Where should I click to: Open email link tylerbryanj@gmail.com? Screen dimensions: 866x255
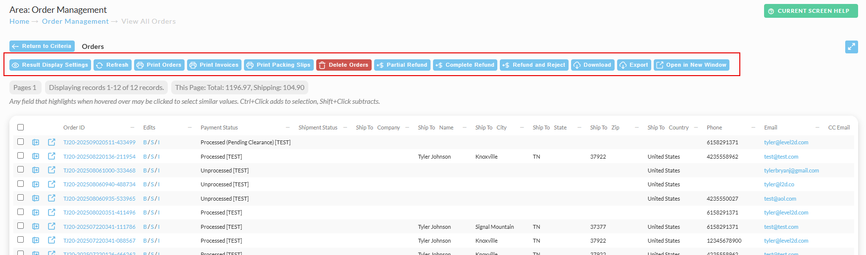(791, 170)
